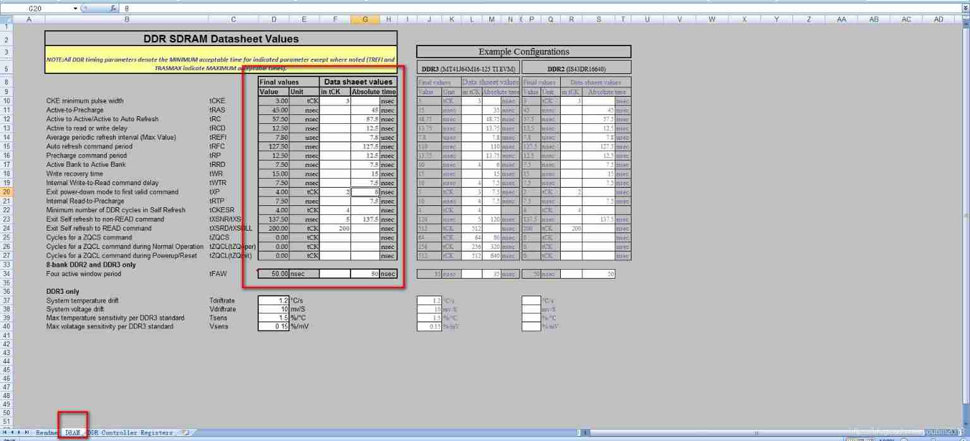Click the Insert Worksheet tab icon
Screen dimensions: 970x441
pyautogui.click(x=185, y=433)
